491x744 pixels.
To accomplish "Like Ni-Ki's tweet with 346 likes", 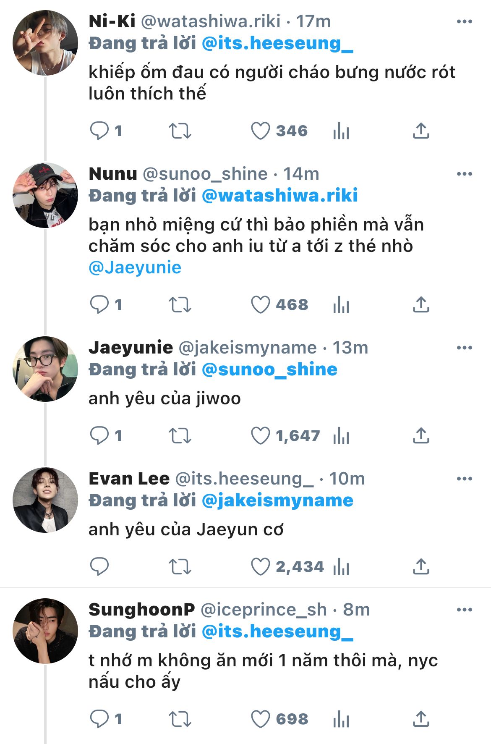I will coord(260,131).
